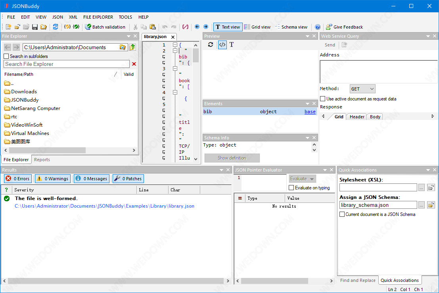Enable Evaluate on typing checkbox

tap(291, 187)
